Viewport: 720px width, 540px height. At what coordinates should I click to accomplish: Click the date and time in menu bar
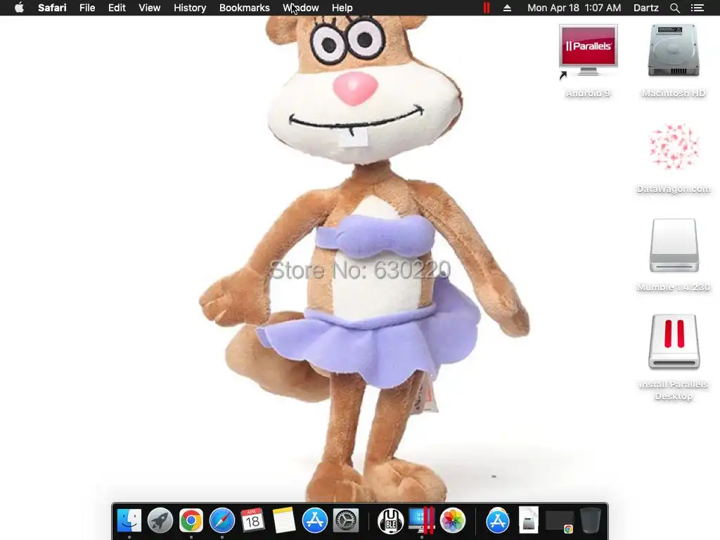[x=574, y=8]
